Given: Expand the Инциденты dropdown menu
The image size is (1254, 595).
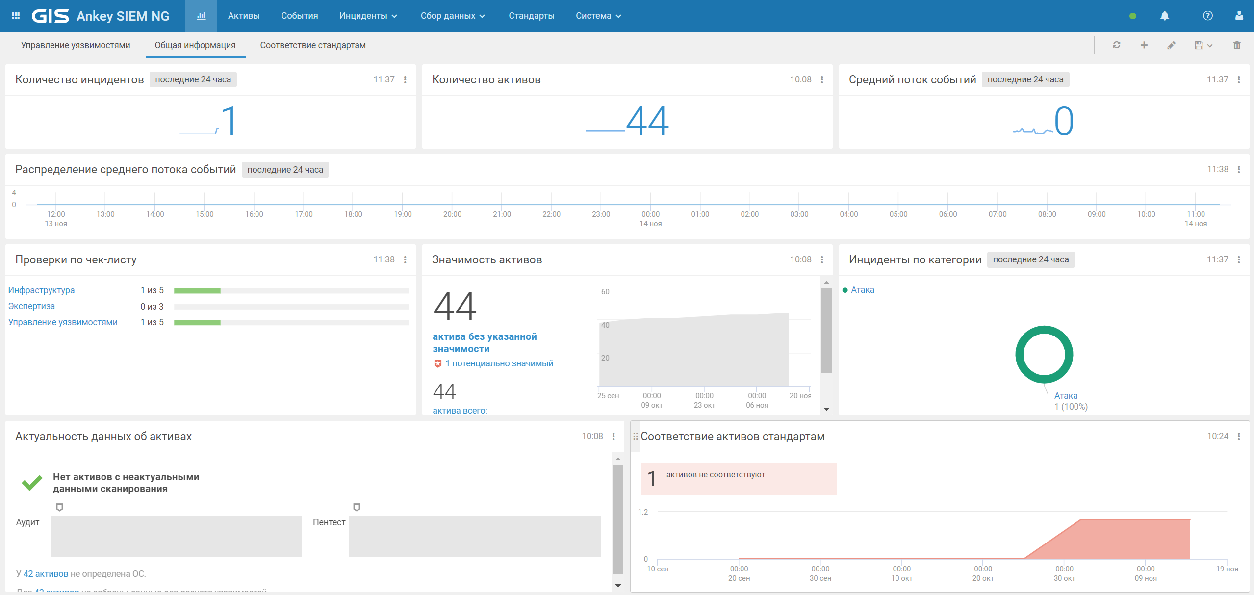Looking at the screenshot, I should (368, 16).
